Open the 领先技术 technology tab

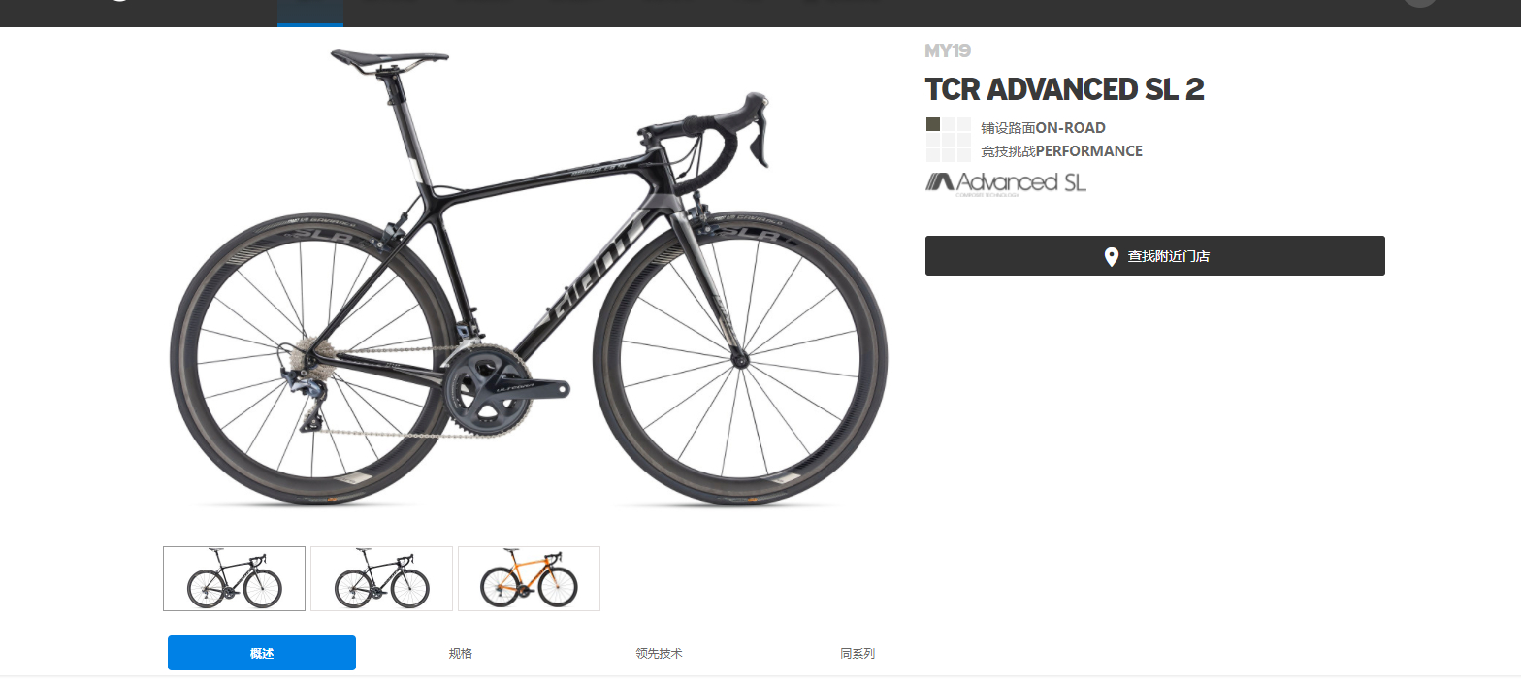pyautogui.click(x=660, y=654)
